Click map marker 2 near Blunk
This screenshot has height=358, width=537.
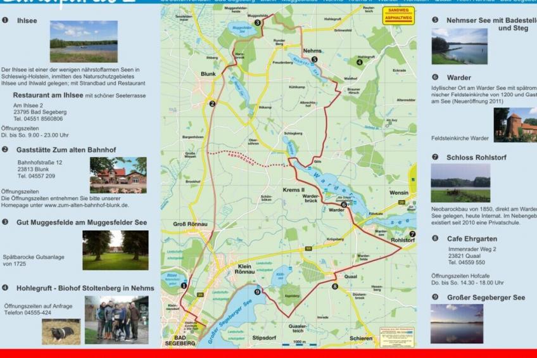pyautogui.click(x=212, y=104)
